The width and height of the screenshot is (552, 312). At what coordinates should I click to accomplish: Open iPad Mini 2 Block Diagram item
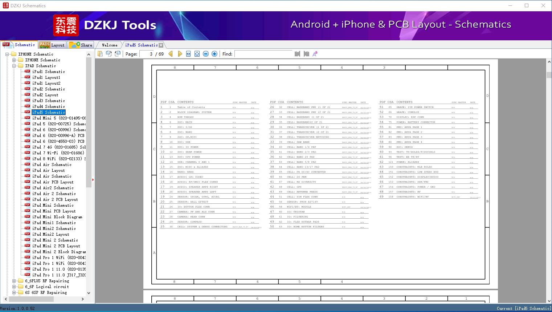click(x=59, y=252)
